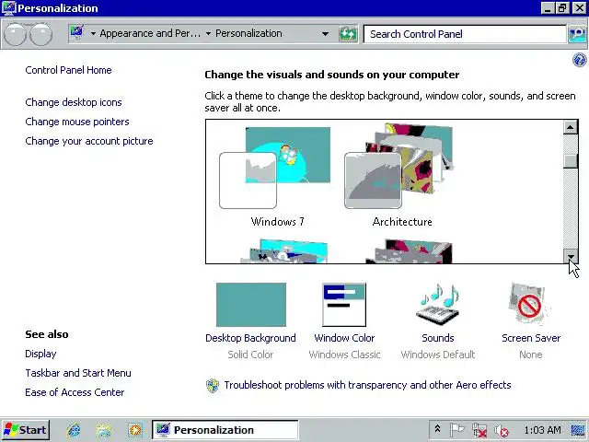Screen dimensions: 589x442
Task: Click the Action Center flag tray icon
Action: point(456,430)
